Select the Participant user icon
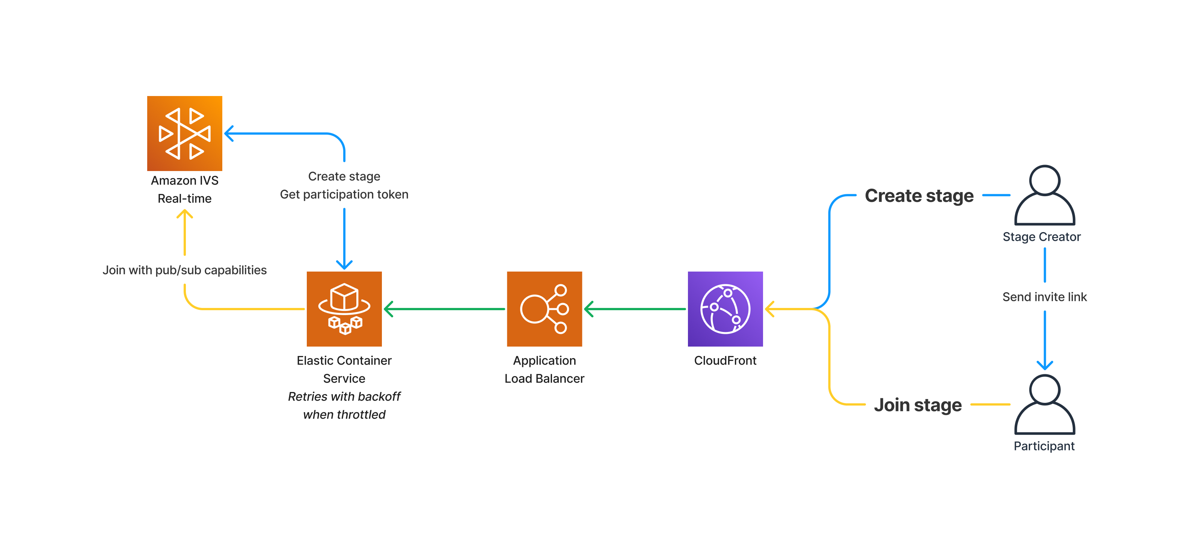 click(x=1044, y=404)
